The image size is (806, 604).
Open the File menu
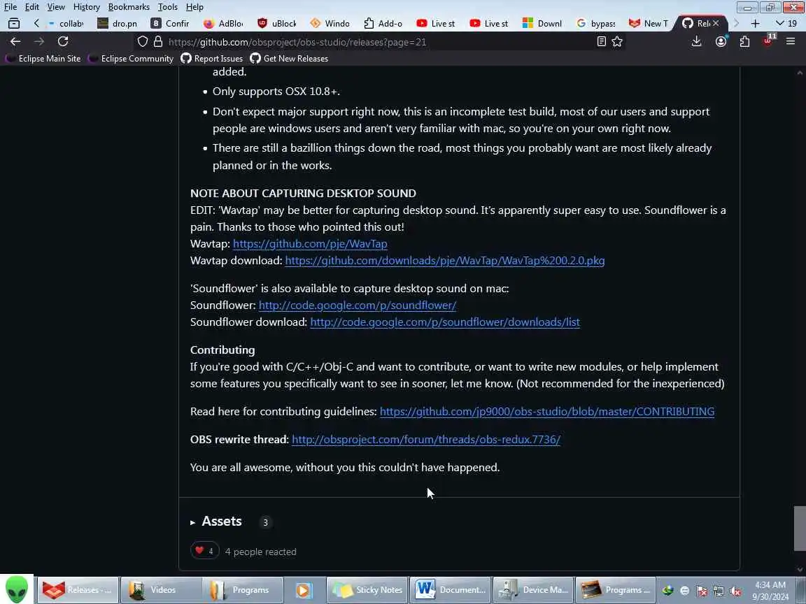click(10, 7)
